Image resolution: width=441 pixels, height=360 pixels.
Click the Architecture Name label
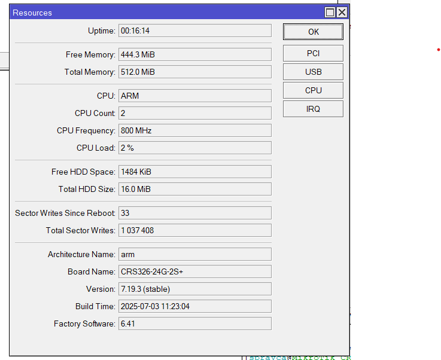(81, 254)
